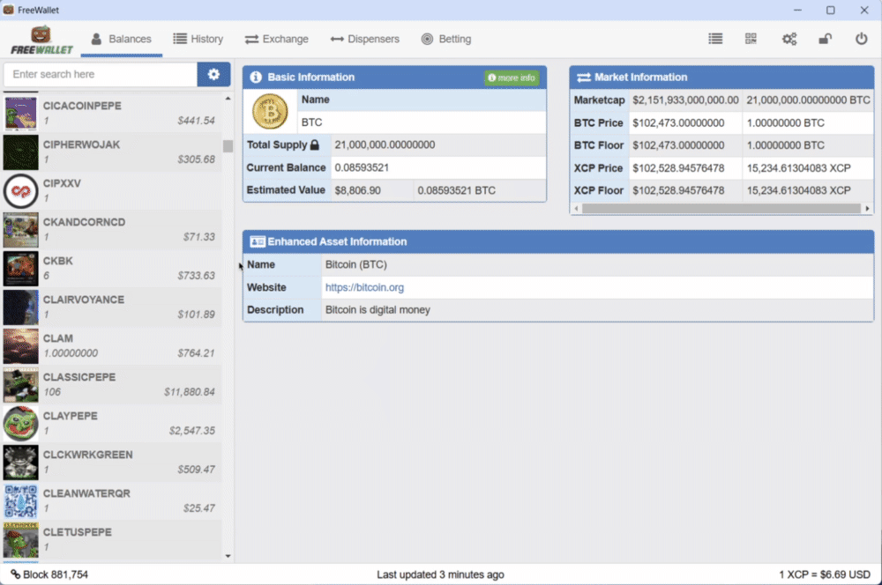882x585 pixels.
Task: Select the CIPXXV asset
Action: [112, 190]
